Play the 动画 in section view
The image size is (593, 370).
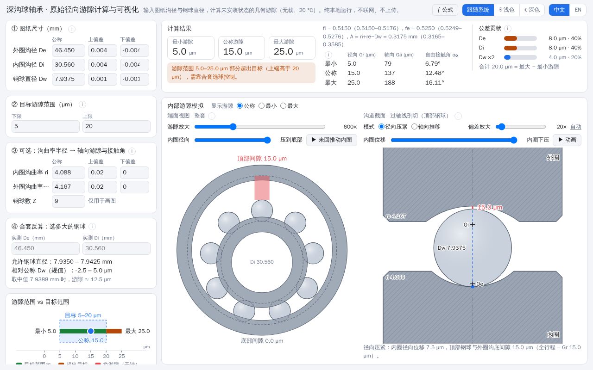(567, 140)
